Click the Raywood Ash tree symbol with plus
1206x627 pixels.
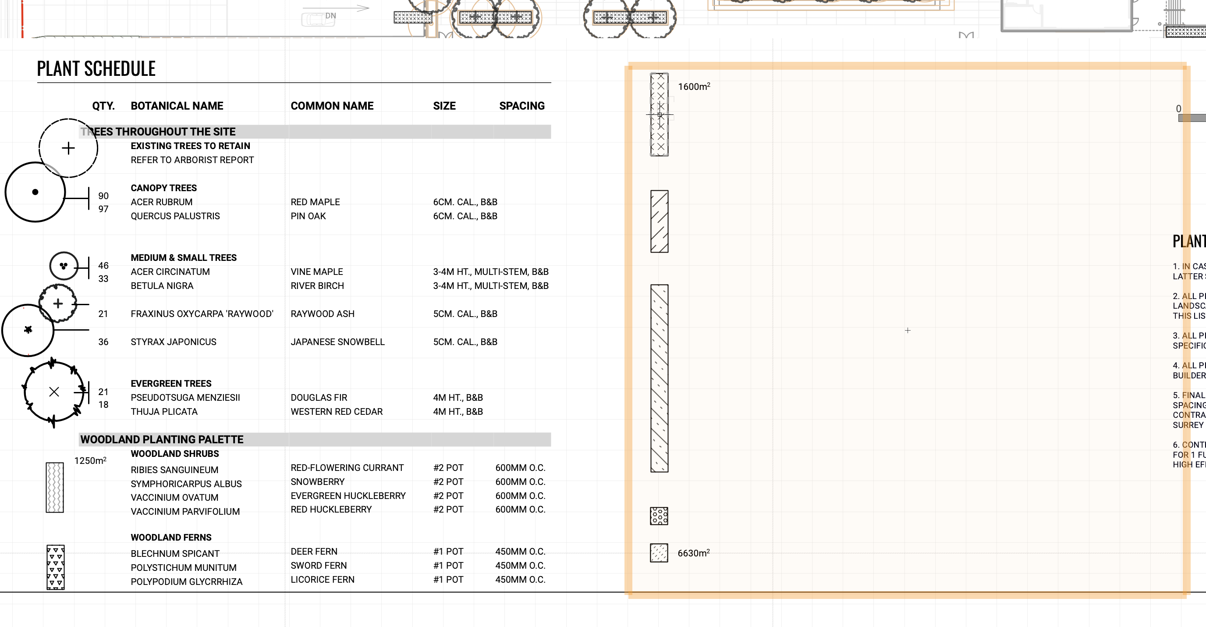click(x=57, y=304)
